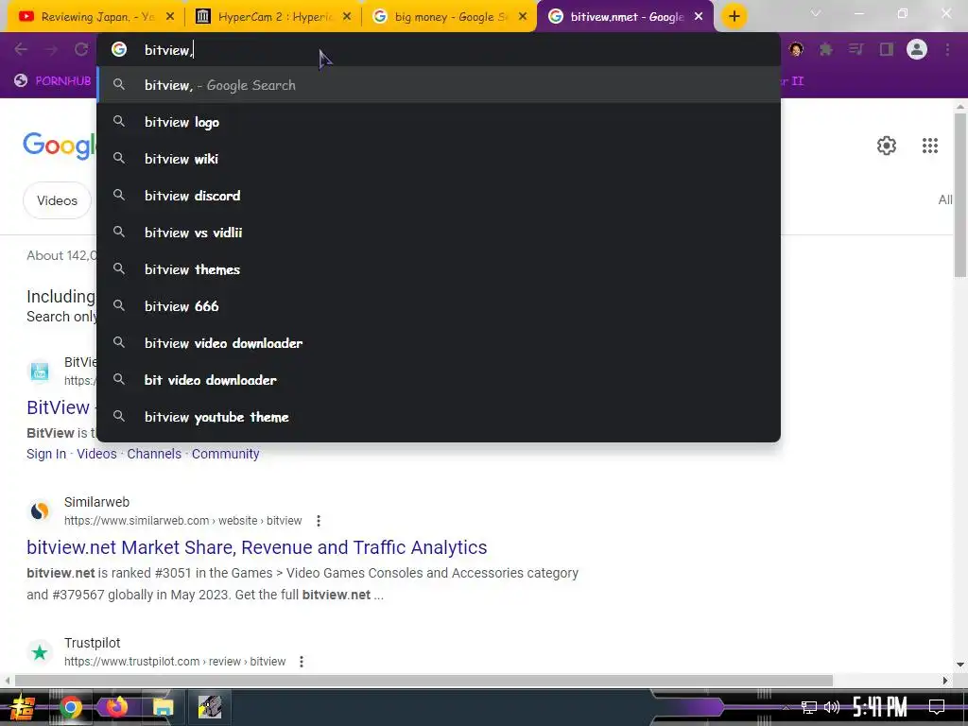Select 'bitview, - Google Search' suggestion

coord(439,85)
